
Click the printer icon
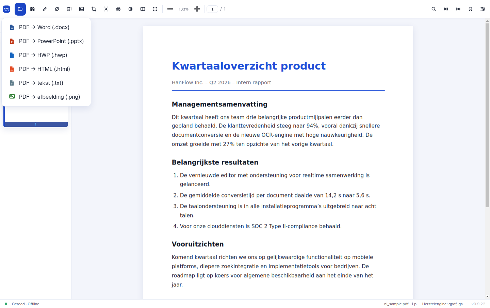(x=118, y=9)
